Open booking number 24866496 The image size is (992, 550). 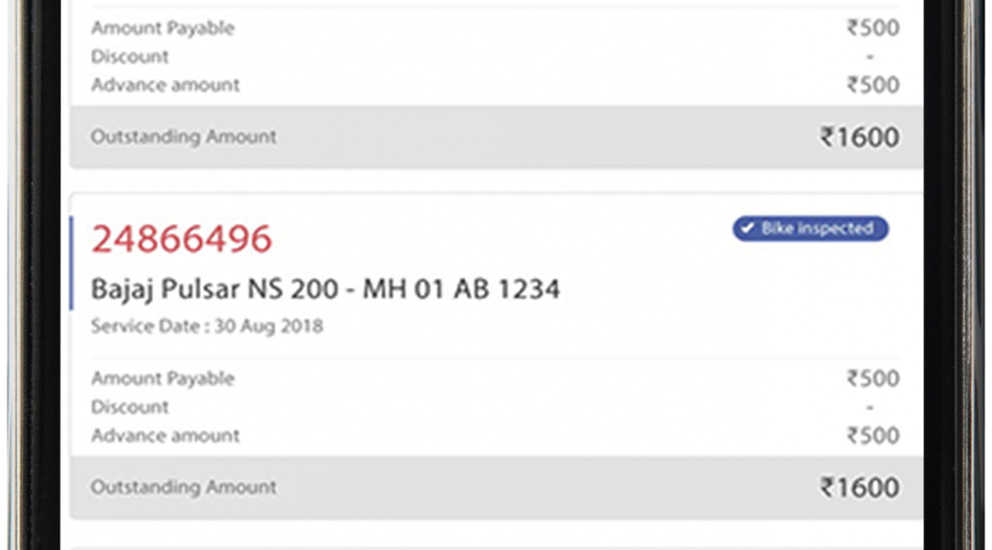pos(182,239)
